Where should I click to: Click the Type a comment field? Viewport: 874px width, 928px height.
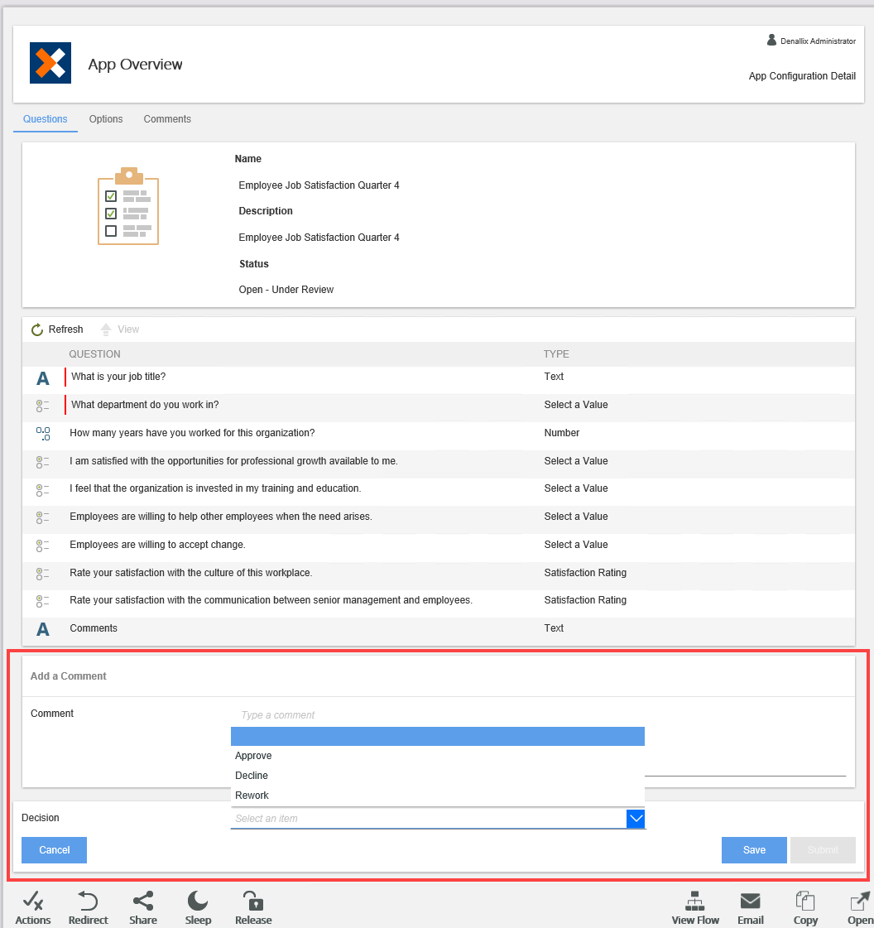[x=437, y=715]
